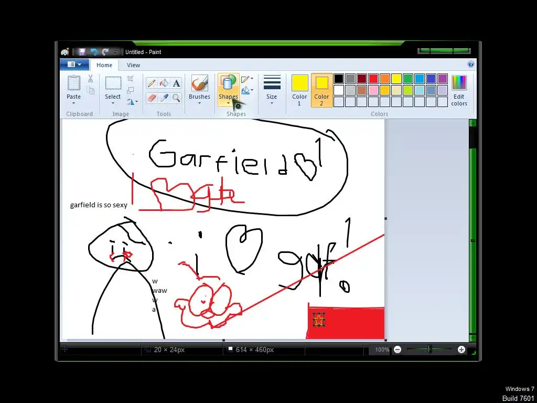Pick the brown color swatch
Image resolution: width=537 pixels, height=403 pixels.
[x=362, y=90]
